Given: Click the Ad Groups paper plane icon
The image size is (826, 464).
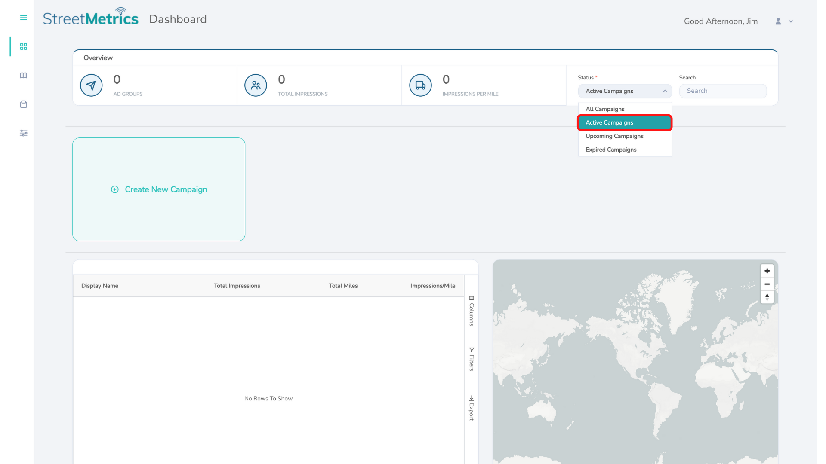Looking at the screenshot, I should [91, 85].
